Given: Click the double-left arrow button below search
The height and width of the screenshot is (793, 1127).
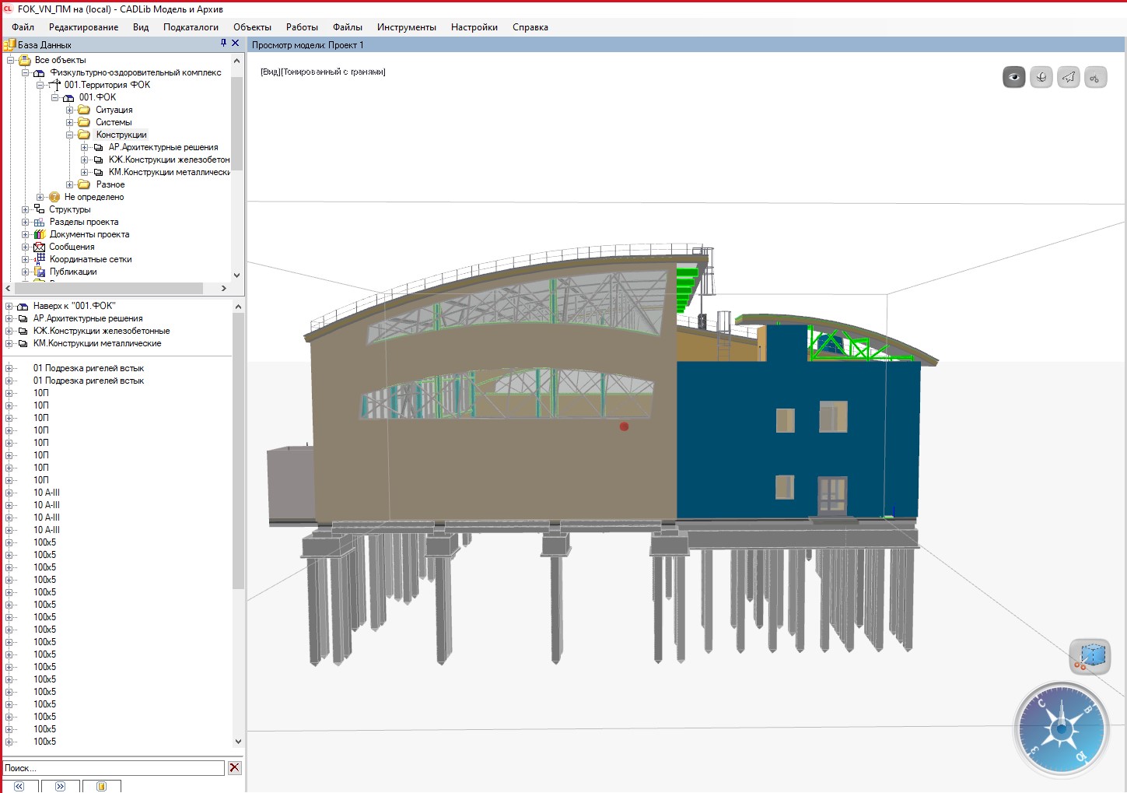Looking at the screenshot, I should [19, 786].
